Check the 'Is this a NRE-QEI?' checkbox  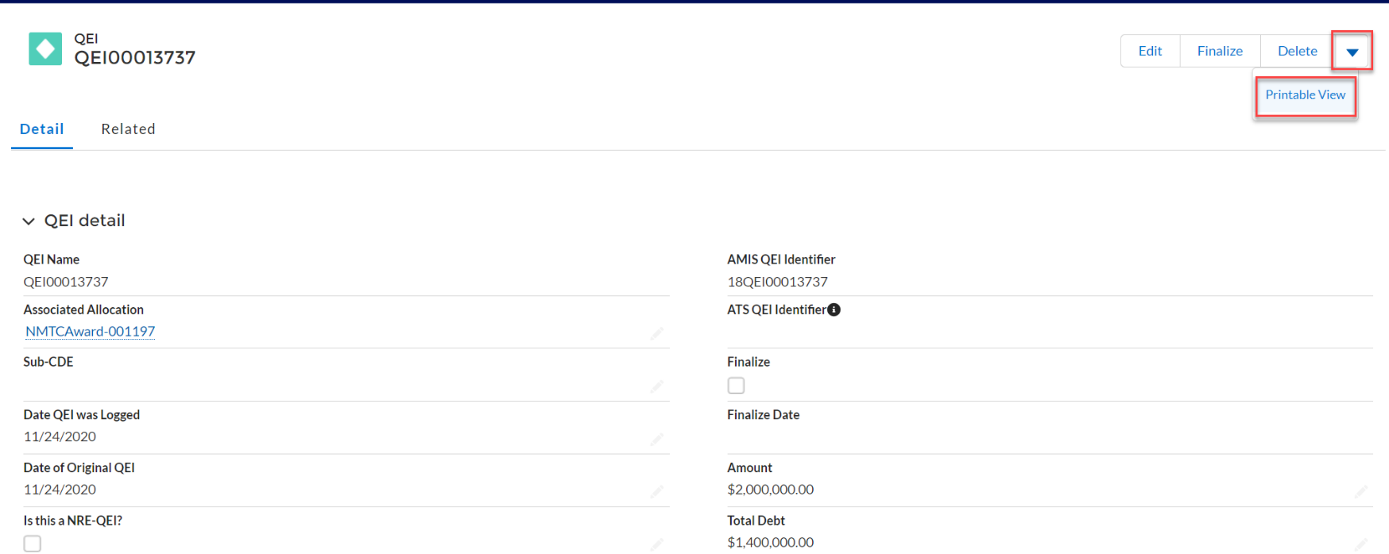[x=33, y=544]
